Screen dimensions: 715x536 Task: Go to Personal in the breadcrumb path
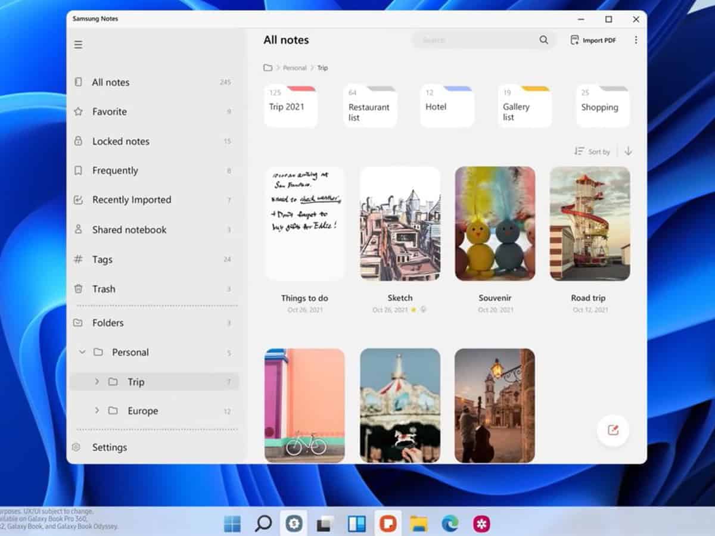tap(294, 68)
